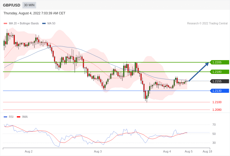
Task: Click the red 9MA legend swatch
Action: tap(19, 117)
